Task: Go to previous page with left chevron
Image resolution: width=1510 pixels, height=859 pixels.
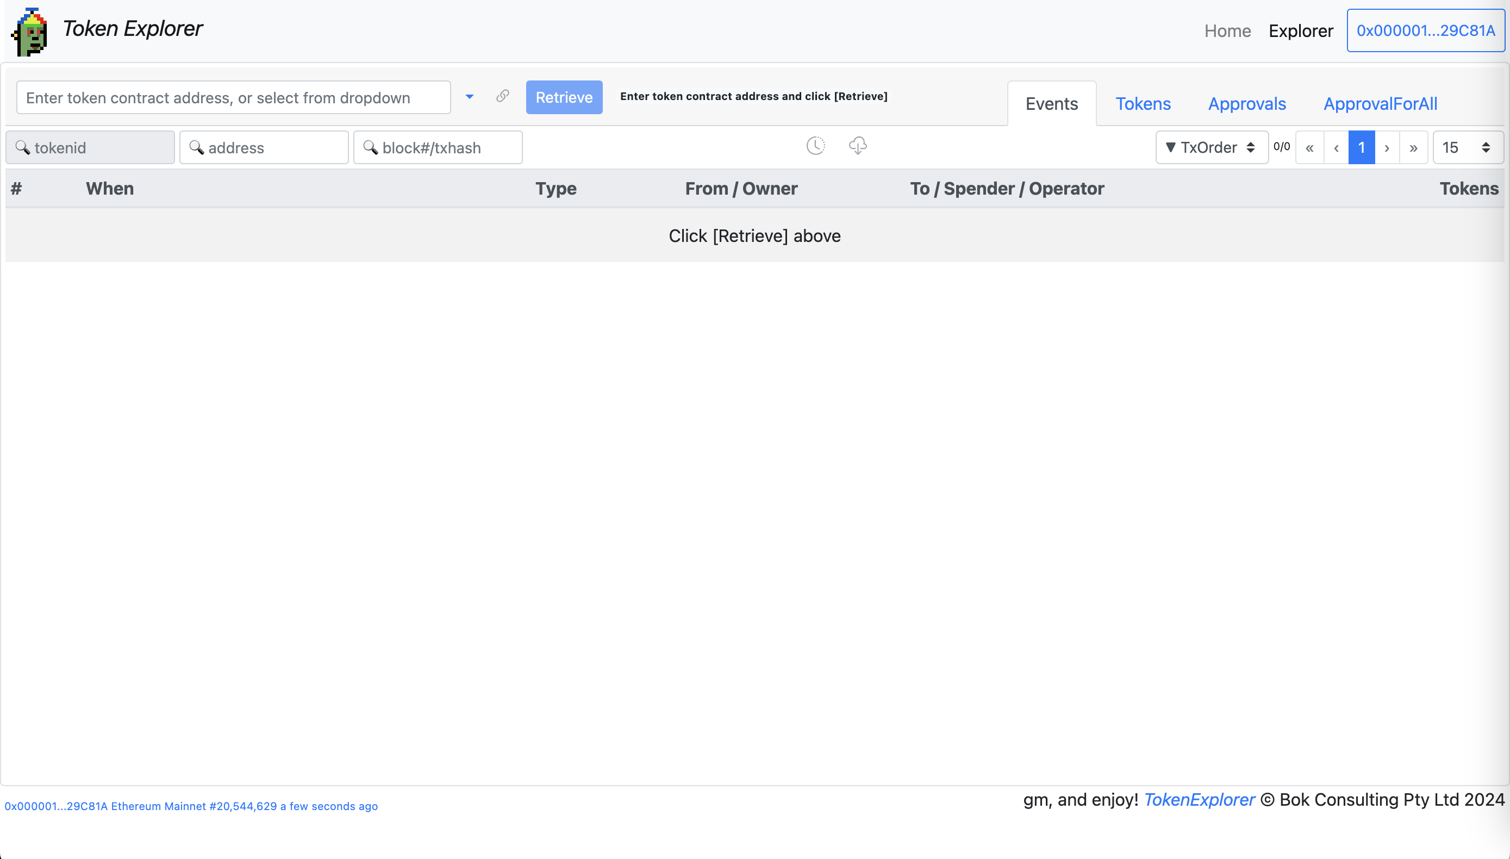Action: click(x=1336, y=147)
